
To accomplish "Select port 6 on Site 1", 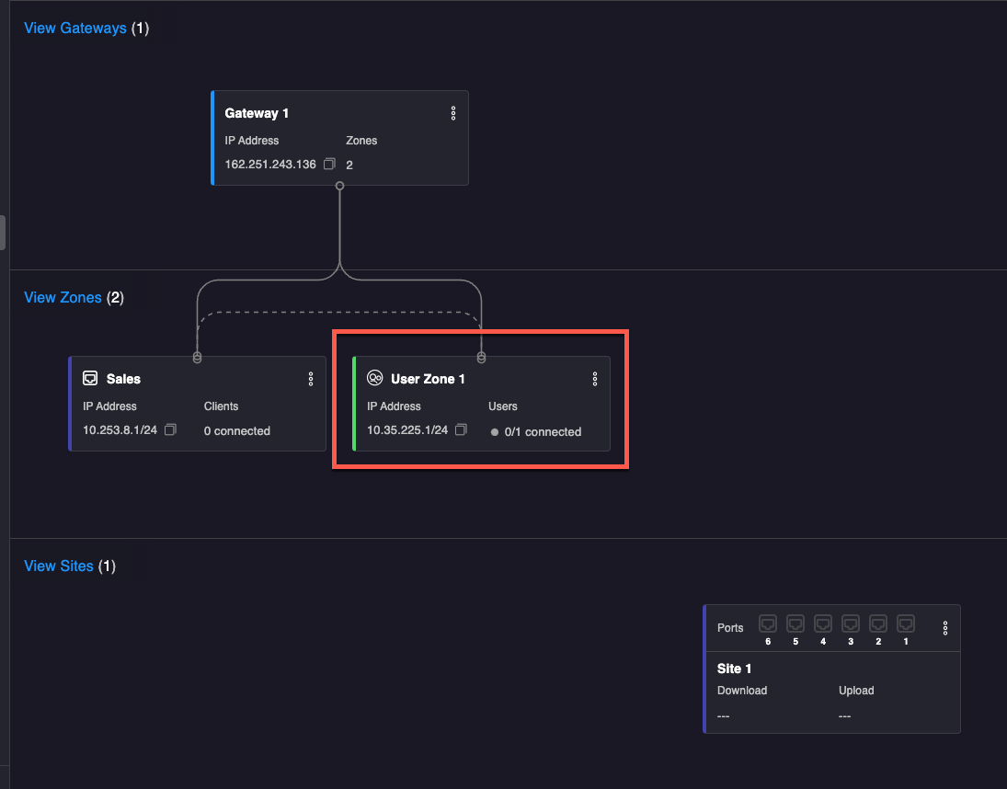I will (x=768, y=623).
